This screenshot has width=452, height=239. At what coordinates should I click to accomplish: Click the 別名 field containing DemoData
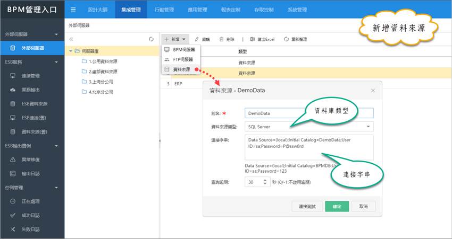pyautogui.click(x=309, y=113)
